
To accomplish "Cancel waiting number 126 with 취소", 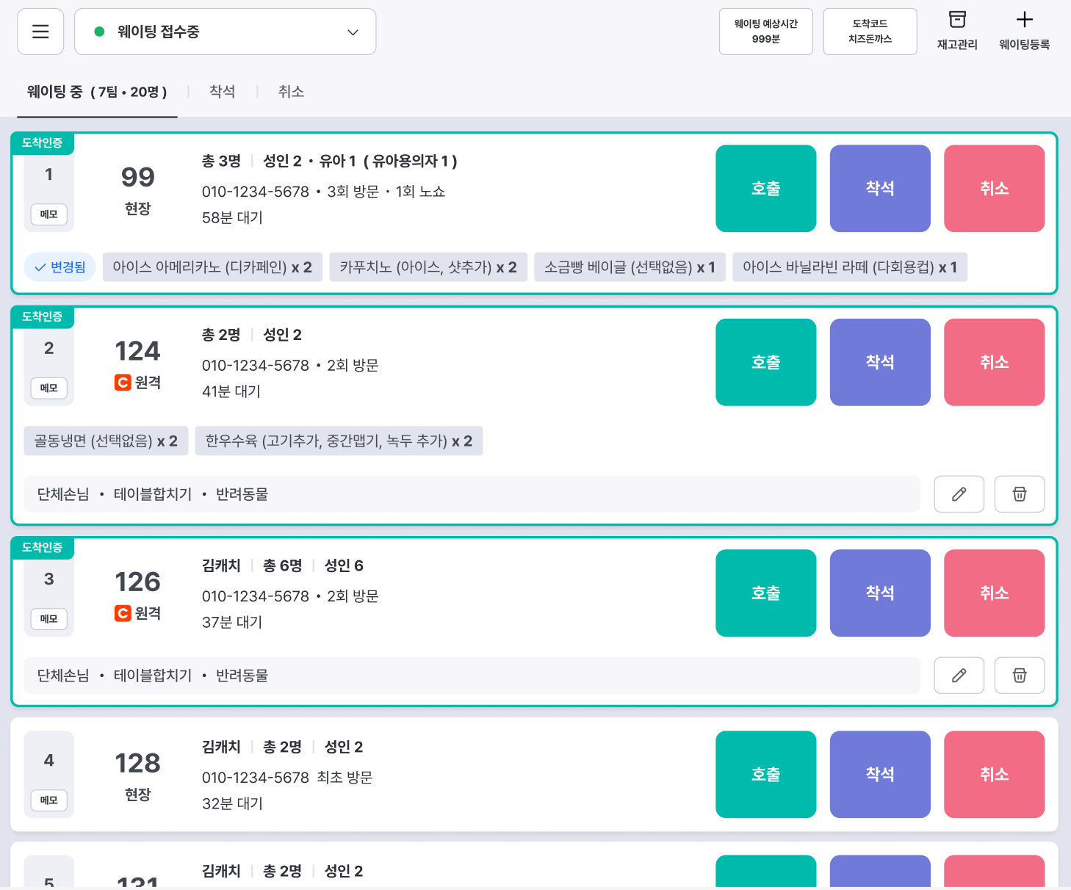I will coord(994,593).
